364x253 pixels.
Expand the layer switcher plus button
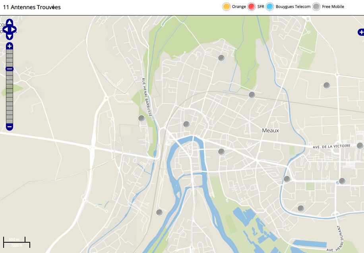[361, 32]
